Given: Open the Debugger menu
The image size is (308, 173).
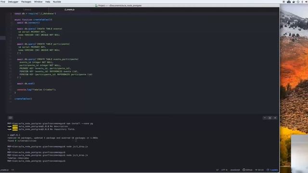Looking at the screenshot, I should tap(13, 2).
